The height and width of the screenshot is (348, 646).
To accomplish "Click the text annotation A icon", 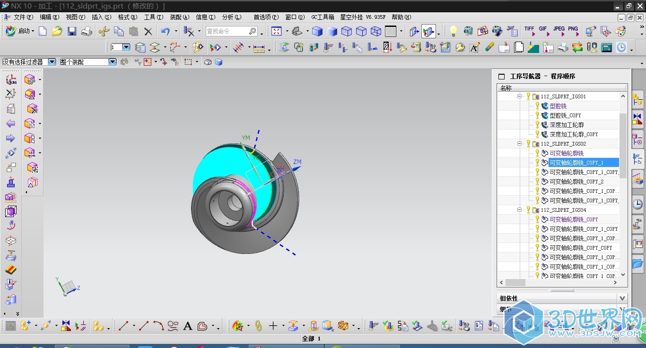I will coord(475,47).
